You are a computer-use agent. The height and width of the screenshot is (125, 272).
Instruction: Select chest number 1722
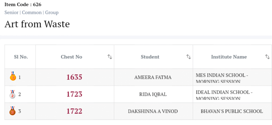tap(74, 111)
